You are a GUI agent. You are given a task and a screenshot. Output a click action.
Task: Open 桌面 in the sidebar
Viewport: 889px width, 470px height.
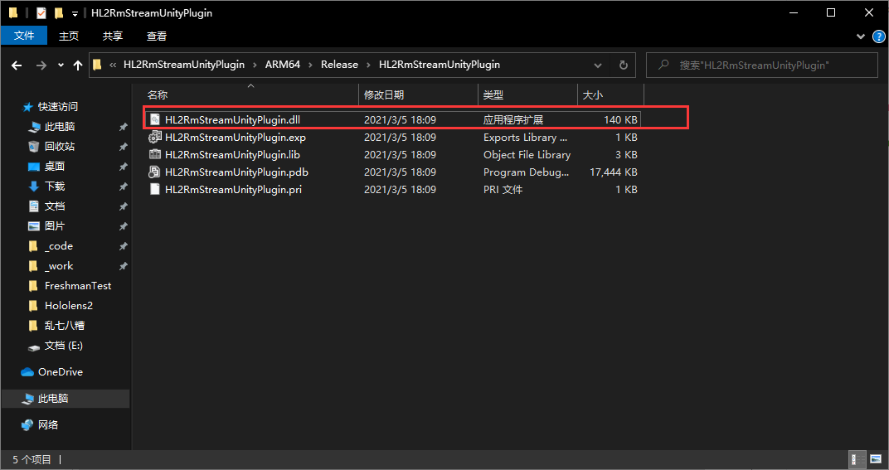coord(55,166)
